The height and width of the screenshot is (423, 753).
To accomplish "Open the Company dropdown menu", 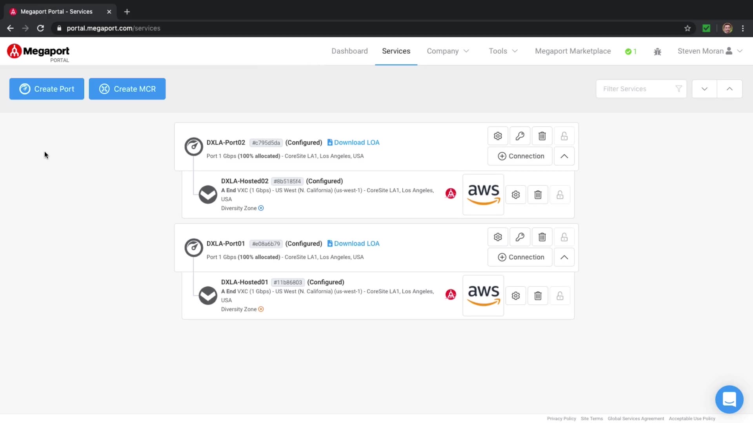I will tap(448, 51).
